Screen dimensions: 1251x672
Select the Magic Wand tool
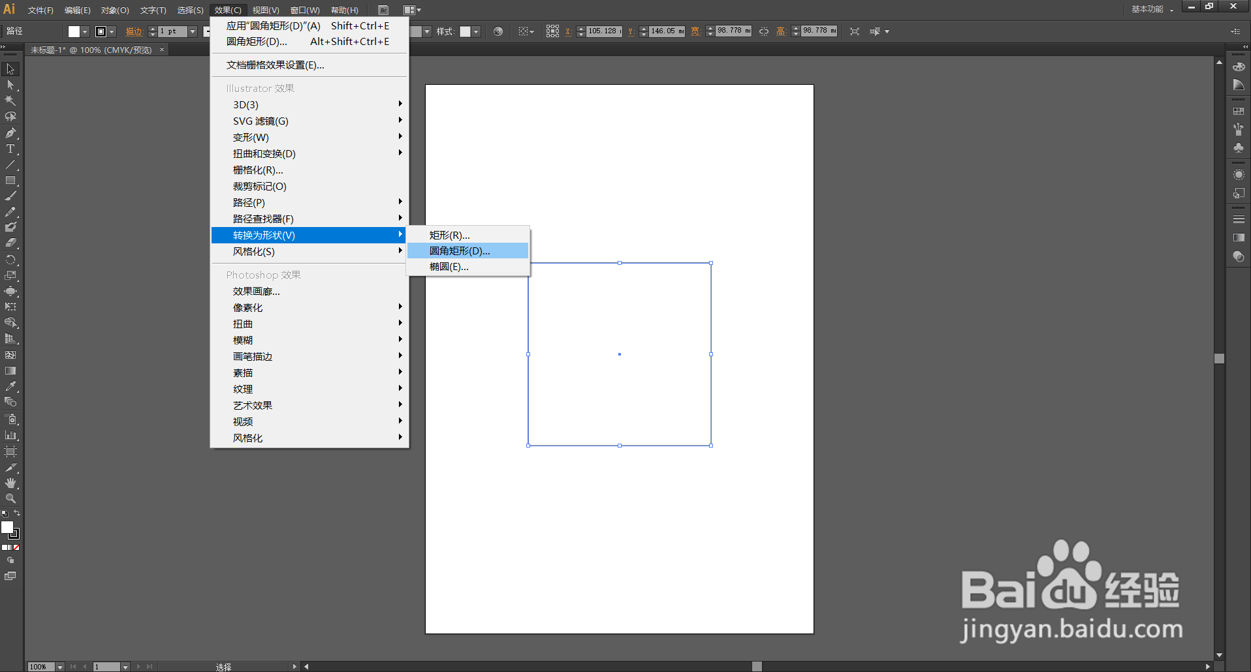tap(10, 100)
